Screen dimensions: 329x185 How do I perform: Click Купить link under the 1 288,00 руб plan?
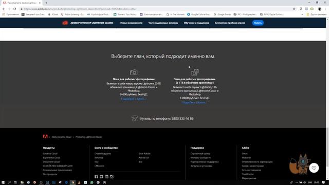[202, 102]
